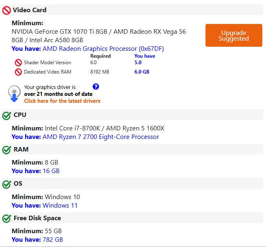The height and width of the screenshot is (247, 266).
Task: Click your 16 GB RAM value
Action: (x=51, y=171)
